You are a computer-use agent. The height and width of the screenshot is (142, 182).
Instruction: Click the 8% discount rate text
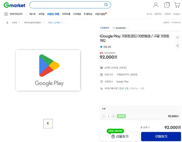101,53
